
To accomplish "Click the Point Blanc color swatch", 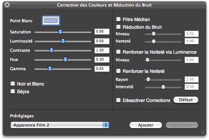I will click(x=51, y=21).
